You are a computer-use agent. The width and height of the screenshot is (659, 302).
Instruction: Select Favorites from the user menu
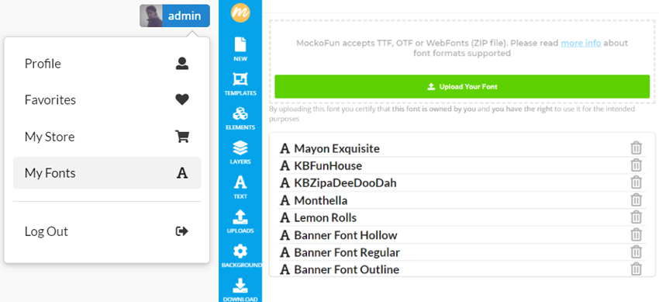(107, 99)
